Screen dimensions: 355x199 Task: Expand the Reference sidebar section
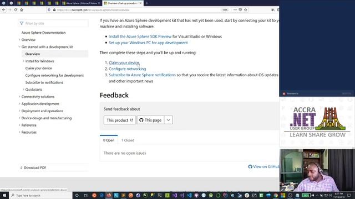(x=29, y=125)
